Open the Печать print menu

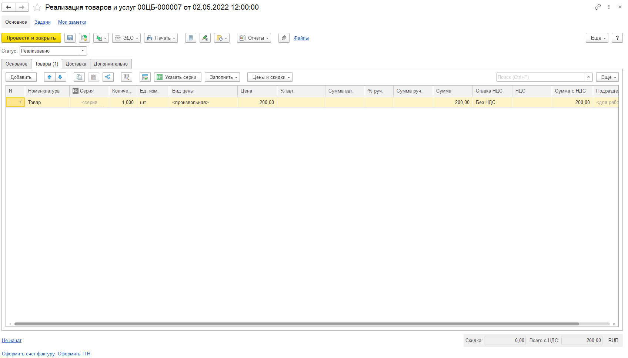click(161, 38)
